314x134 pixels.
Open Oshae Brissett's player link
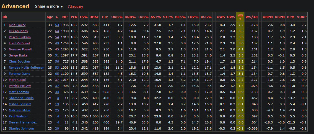[20, 104]
